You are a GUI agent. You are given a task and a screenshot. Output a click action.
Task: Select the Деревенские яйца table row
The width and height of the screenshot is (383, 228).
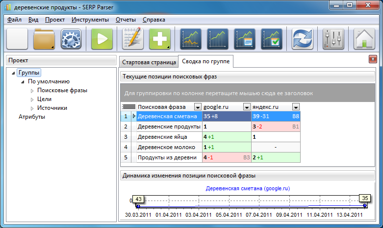coord(168,137)
